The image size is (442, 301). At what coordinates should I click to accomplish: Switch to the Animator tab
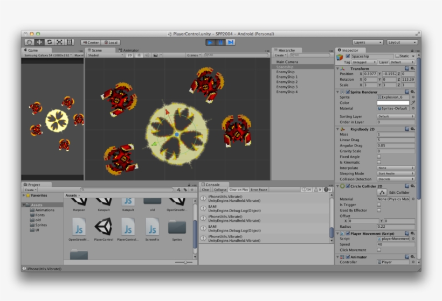(x=129, y=50)
